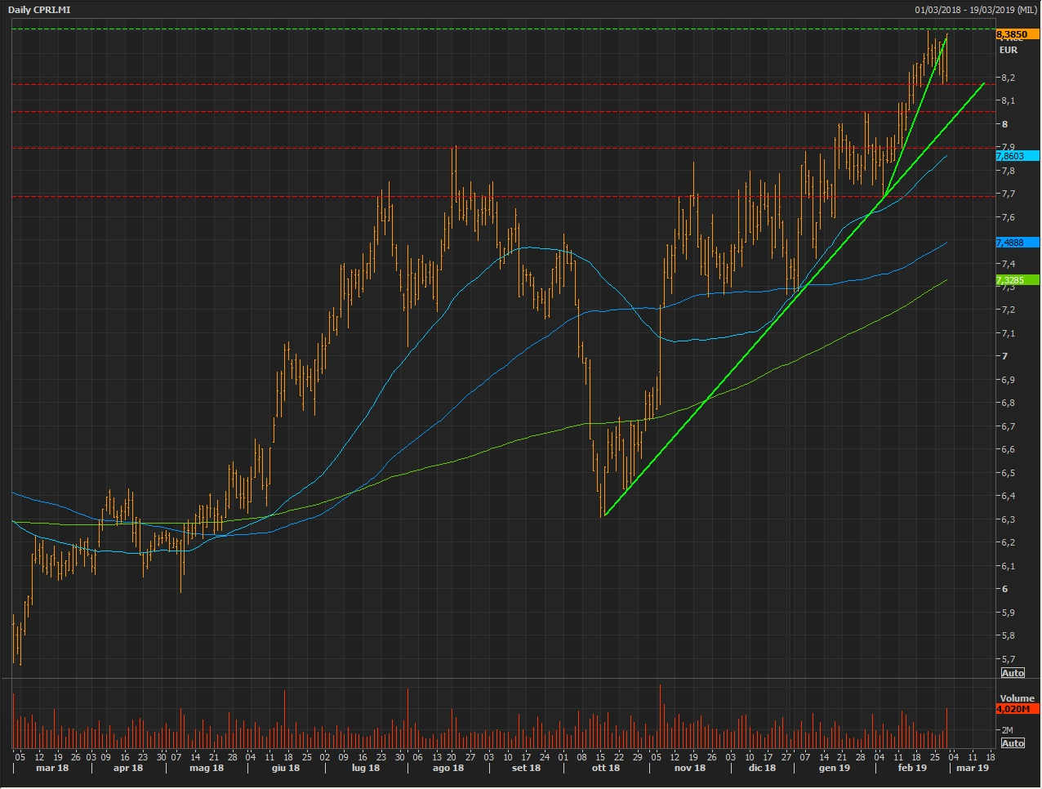Click the Daily CPRI.MI chart title
The height and width of the screenshot is (789, 1042).
pos(39,10)
